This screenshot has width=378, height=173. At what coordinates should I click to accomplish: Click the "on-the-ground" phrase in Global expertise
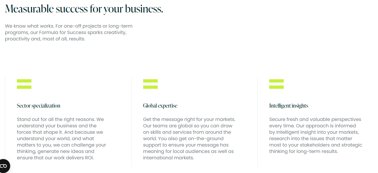coord(205,139)
